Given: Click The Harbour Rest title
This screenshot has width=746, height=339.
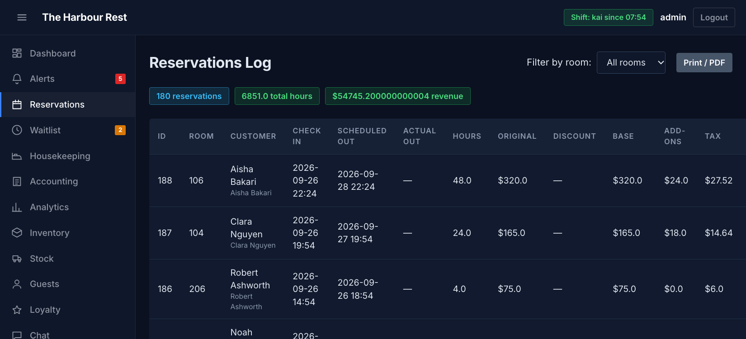Looking at the screenshot, I should click(x=85, y=17).
